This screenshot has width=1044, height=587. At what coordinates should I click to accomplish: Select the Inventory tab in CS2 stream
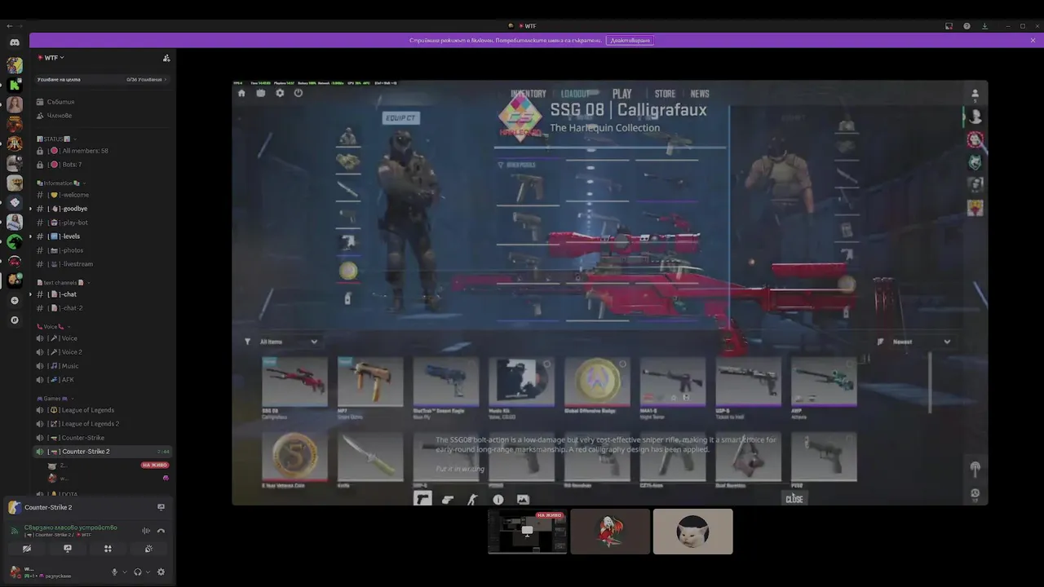coord(528,94)
